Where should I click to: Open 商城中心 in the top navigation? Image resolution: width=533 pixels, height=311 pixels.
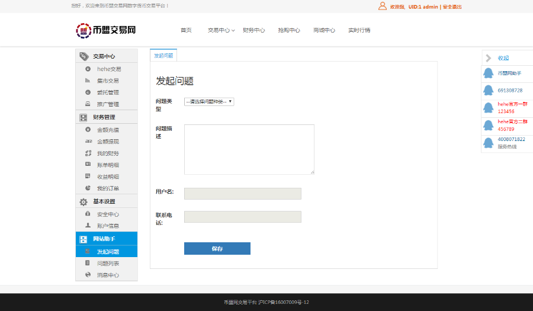(x=324, y=30)
